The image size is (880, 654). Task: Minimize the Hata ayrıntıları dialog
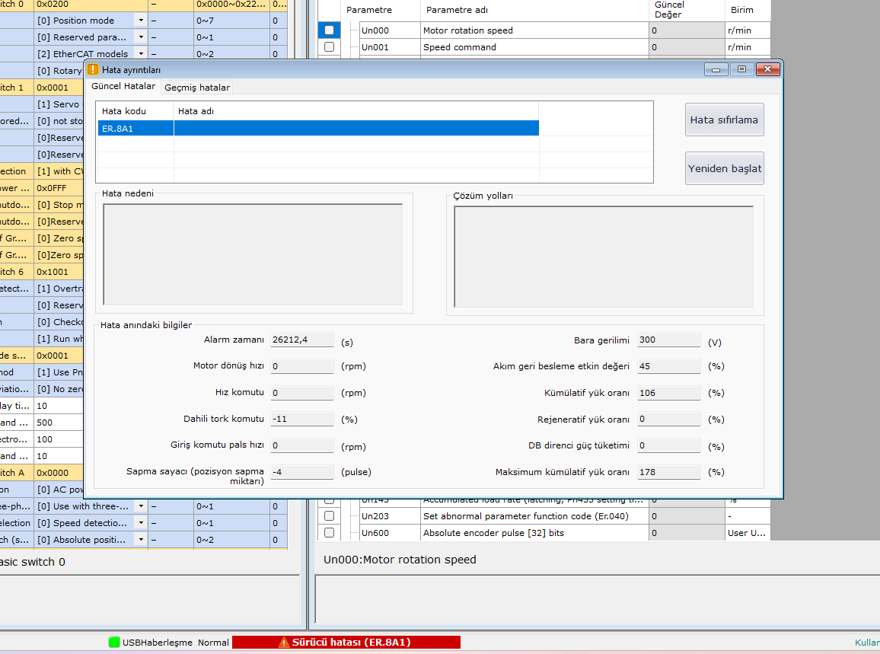pos(716,69)
